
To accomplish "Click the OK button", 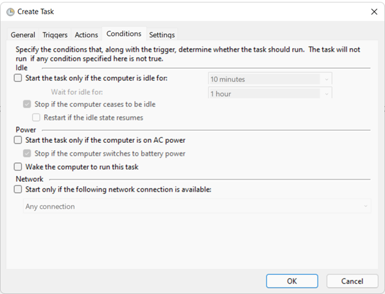I will [x=292, y=281].
